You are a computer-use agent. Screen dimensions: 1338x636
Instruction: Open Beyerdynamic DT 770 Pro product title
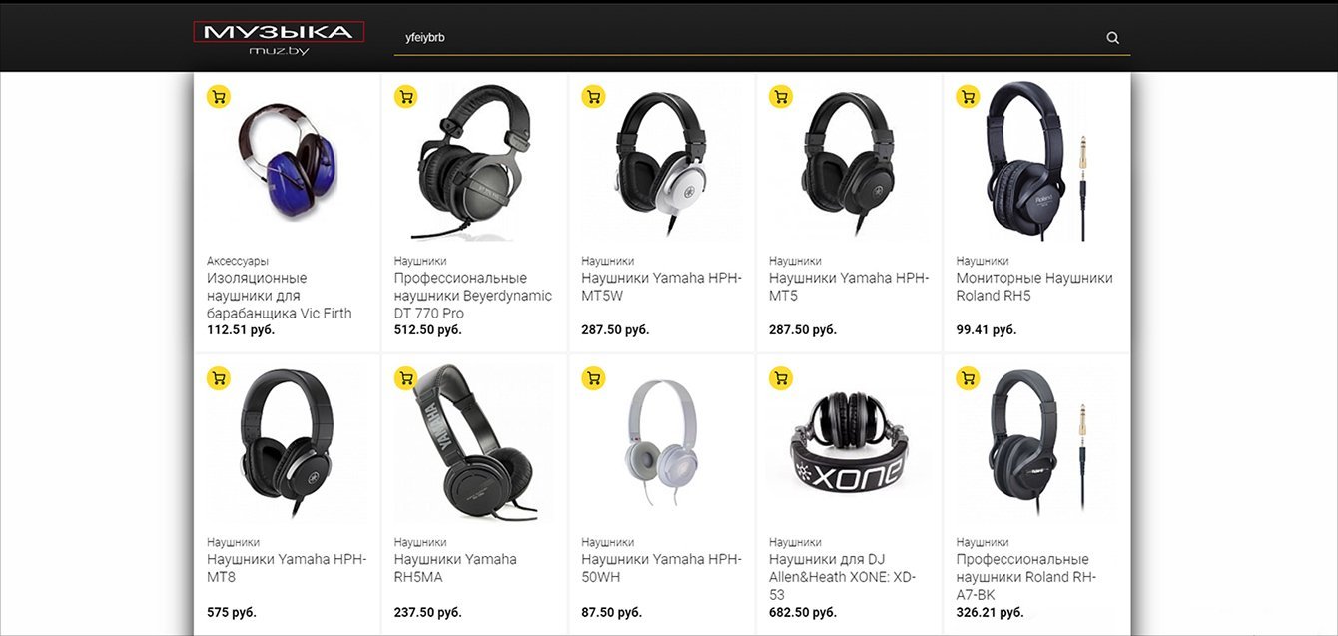[472, 296]
